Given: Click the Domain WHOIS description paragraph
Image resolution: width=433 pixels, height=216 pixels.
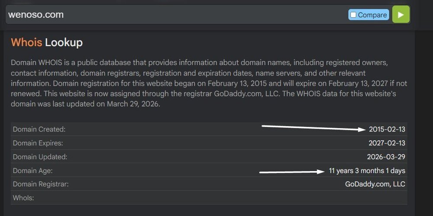Looking at the screenshot, I should (209, 83).
